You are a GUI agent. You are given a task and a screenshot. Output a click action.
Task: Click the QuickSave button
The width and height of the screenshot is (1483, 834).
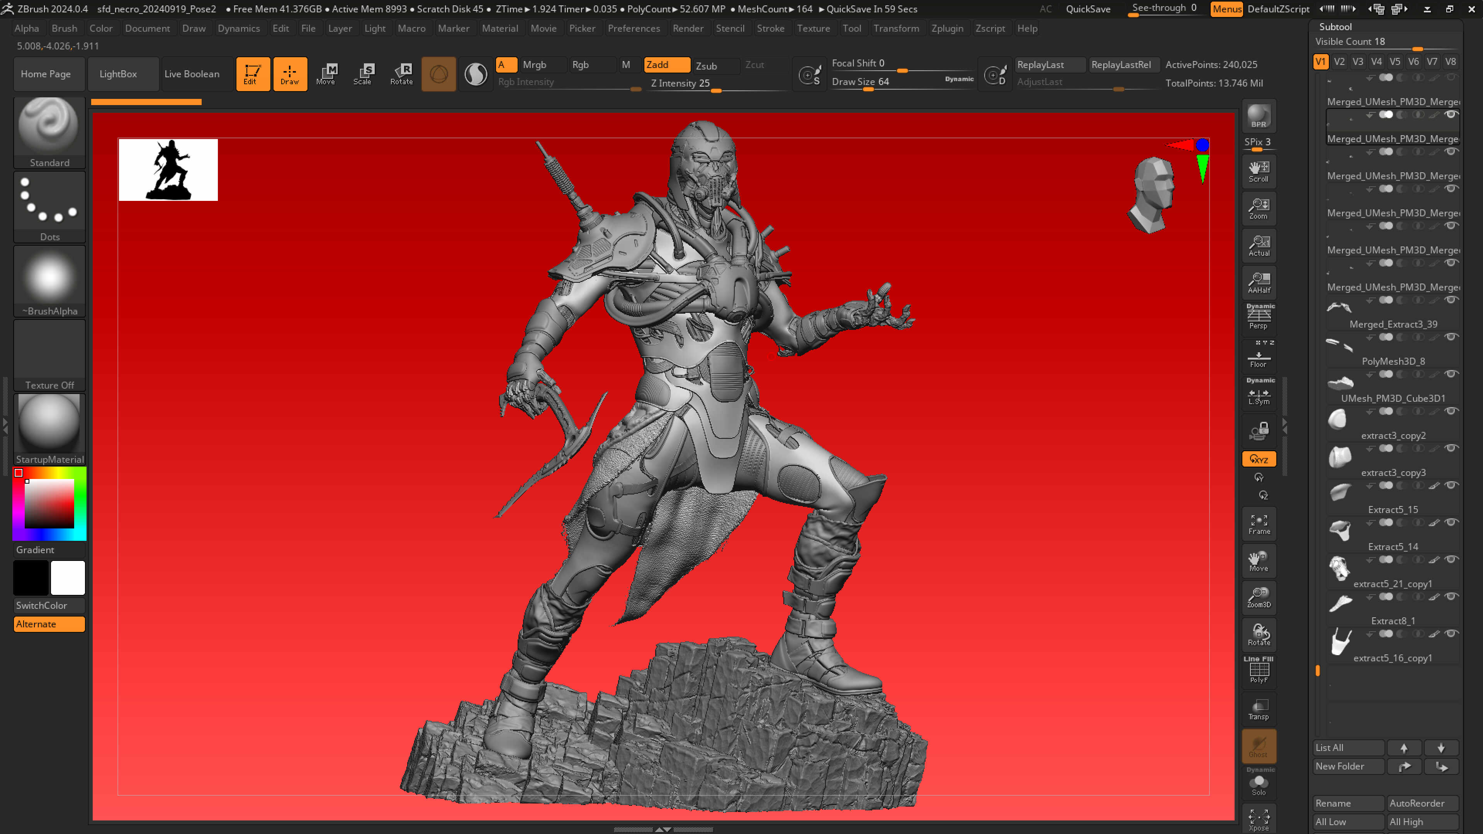(1087, 8)
